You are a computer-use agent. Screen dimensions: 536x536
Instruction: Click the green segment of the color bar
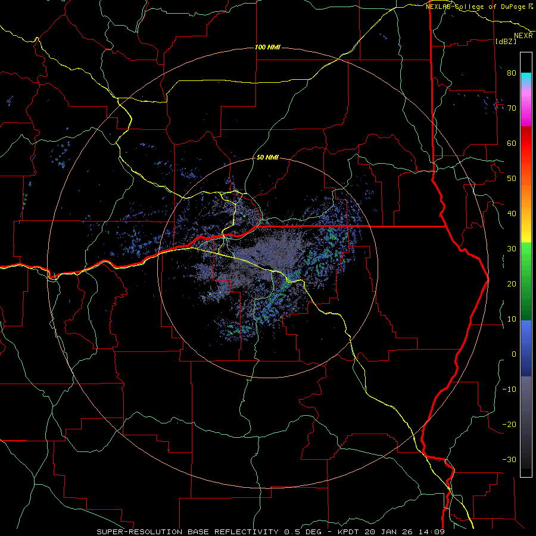(526, 281)
